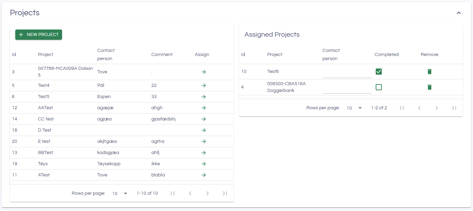473x211 pixels.
Task: Uncheck Completed for Test6 project
Action: pos(379,72)
